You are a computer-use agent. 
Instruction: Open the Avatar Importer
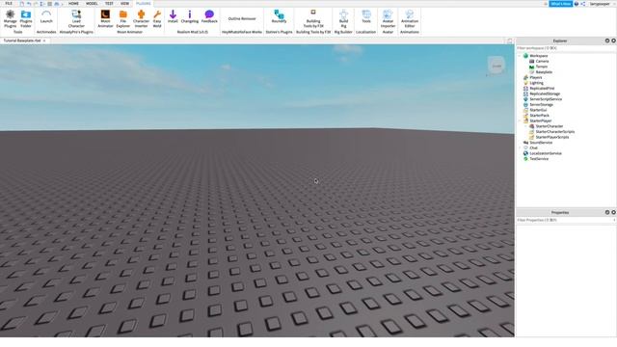(x=388, y=18)
